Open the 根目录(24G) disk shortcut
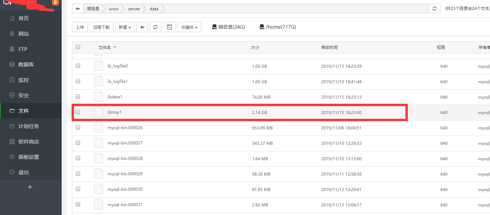The width and height of the screenshot is (490, 215). [x=228, y=27]
